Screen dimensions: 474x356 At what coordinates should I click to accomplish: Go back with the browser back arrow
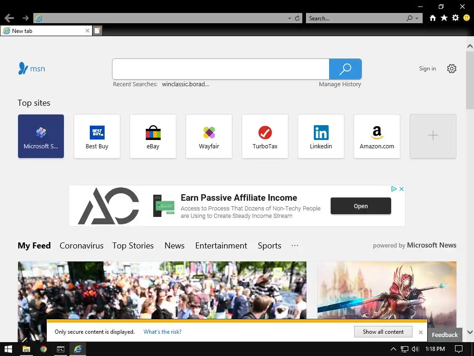[x=9, y=18]
